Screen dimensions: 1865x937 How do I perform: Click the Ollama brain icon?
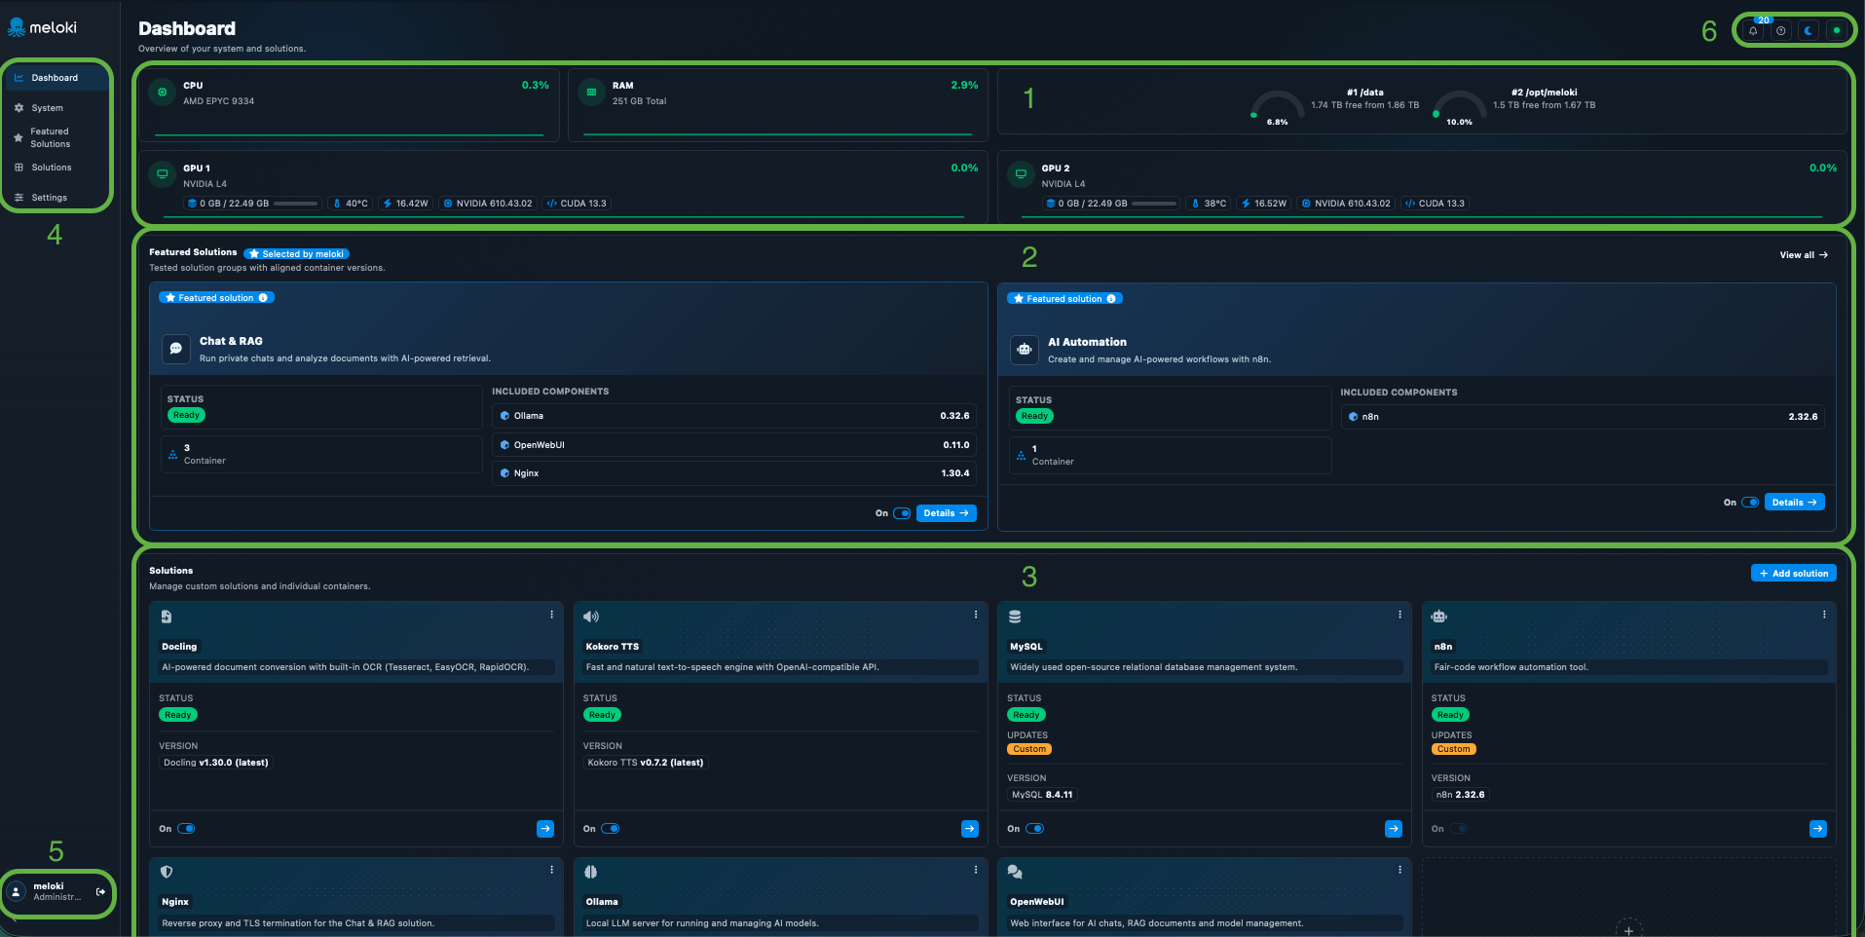[x=590, y=872]
